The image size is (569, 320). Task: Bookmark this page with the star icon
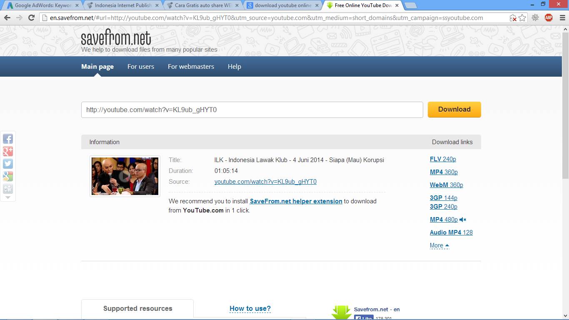click(x=522, y=18)
